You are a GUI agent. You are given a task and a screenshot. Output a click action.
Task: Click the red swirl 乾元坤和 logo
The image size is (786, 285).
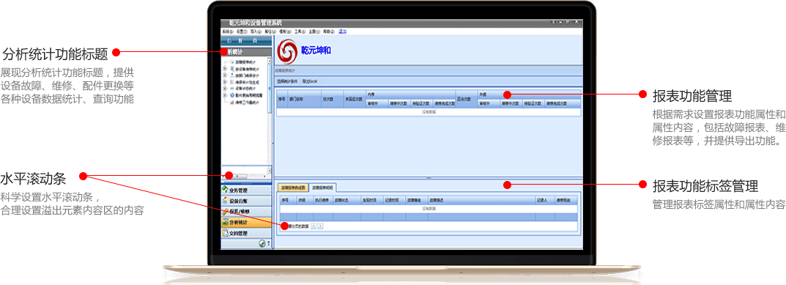[x=287, y=52]
